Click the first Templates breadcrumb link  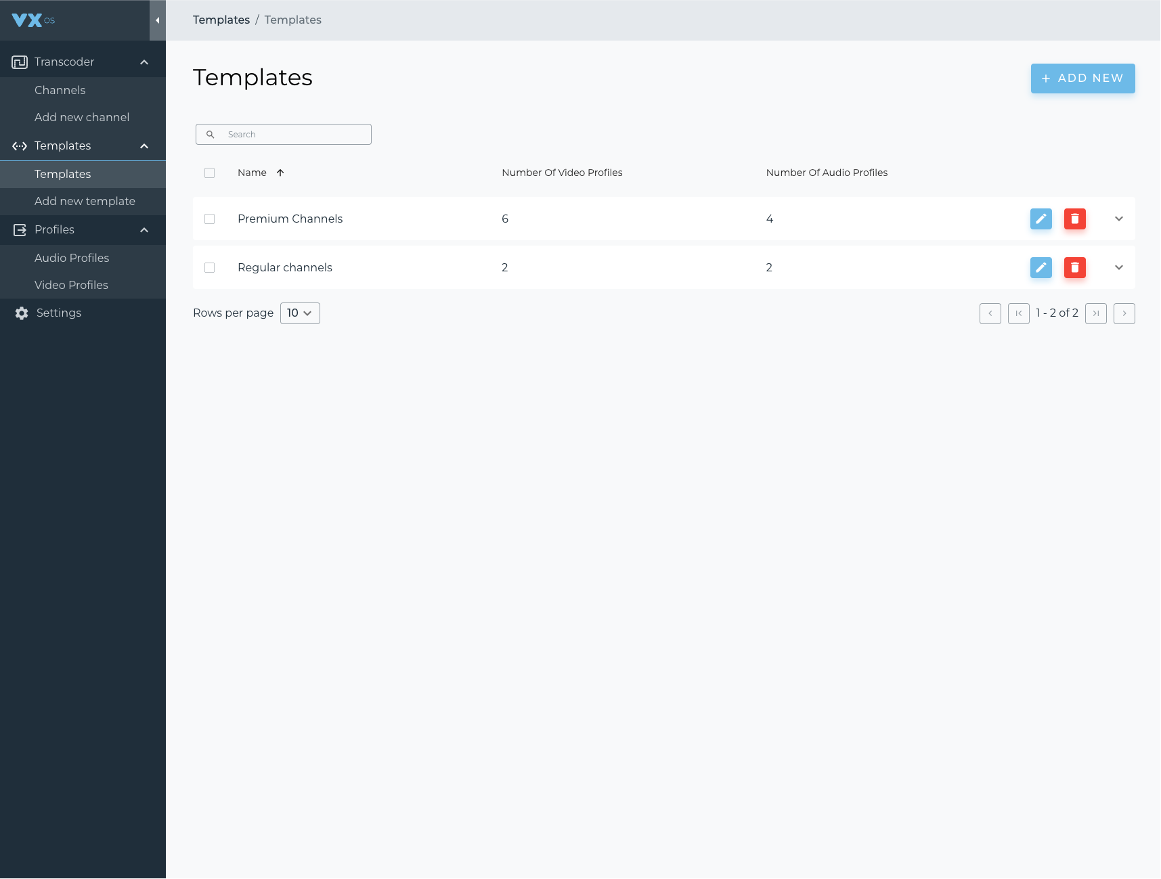[221, 20]
